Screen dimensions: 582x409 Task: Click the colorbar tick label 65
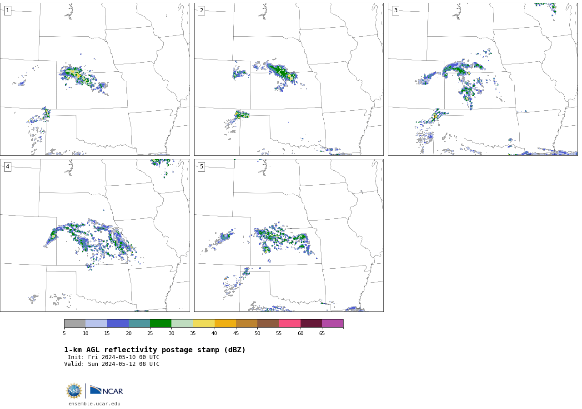tap(322, 334)
